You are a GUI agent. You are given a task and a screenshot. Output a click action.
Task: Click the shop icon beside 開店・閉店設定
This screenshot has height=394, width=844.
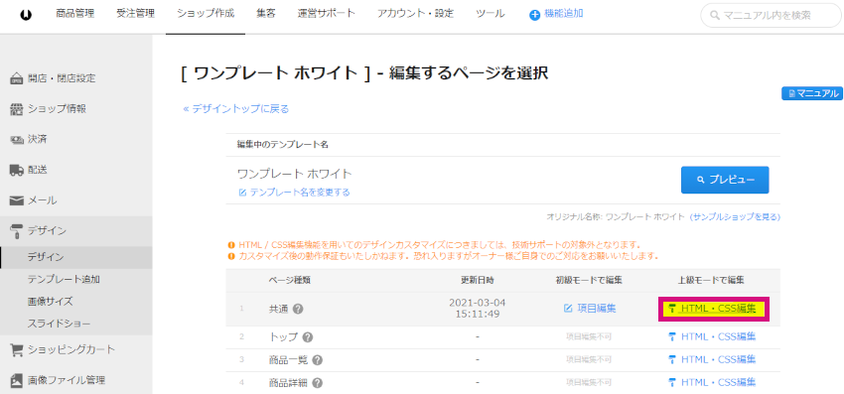[17, 78]
